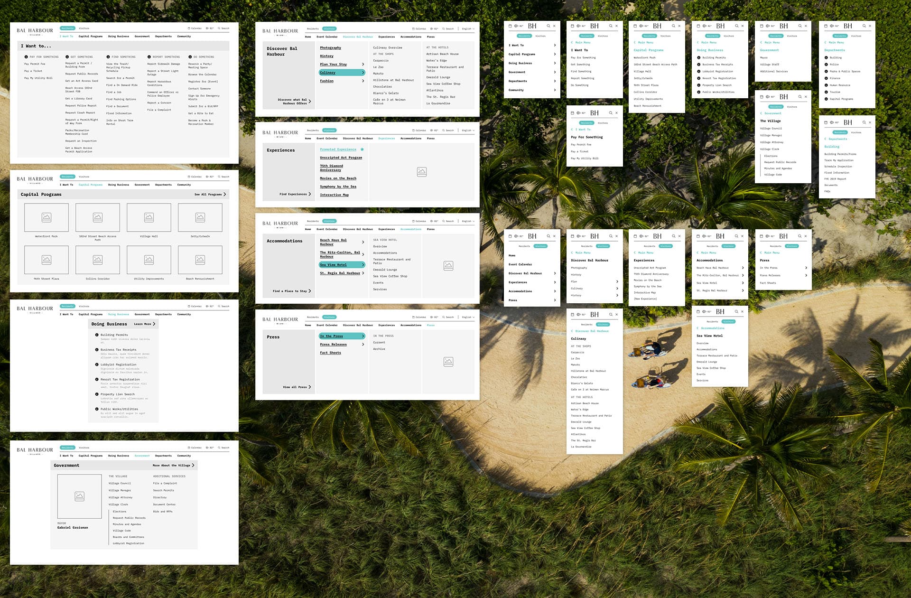
Task: Click search icon in I Want To desktop header
Action: pyautogui.click(x=219, y=28)
